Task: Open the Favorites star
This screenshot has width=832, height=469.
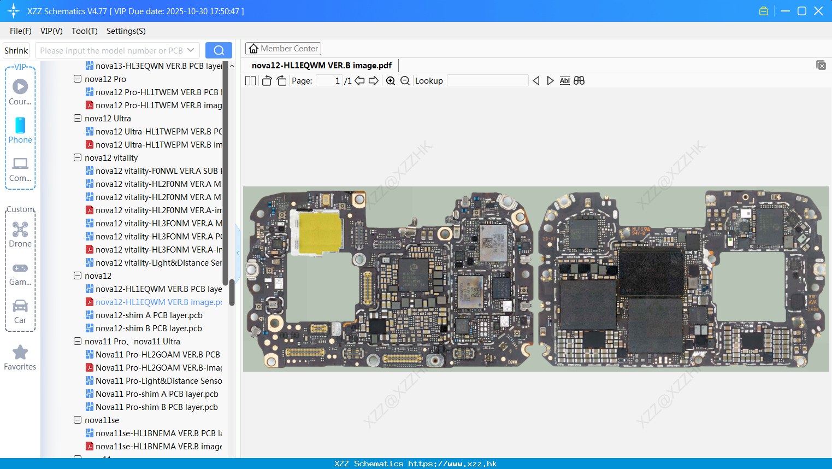Action: (x=20, y=357)
